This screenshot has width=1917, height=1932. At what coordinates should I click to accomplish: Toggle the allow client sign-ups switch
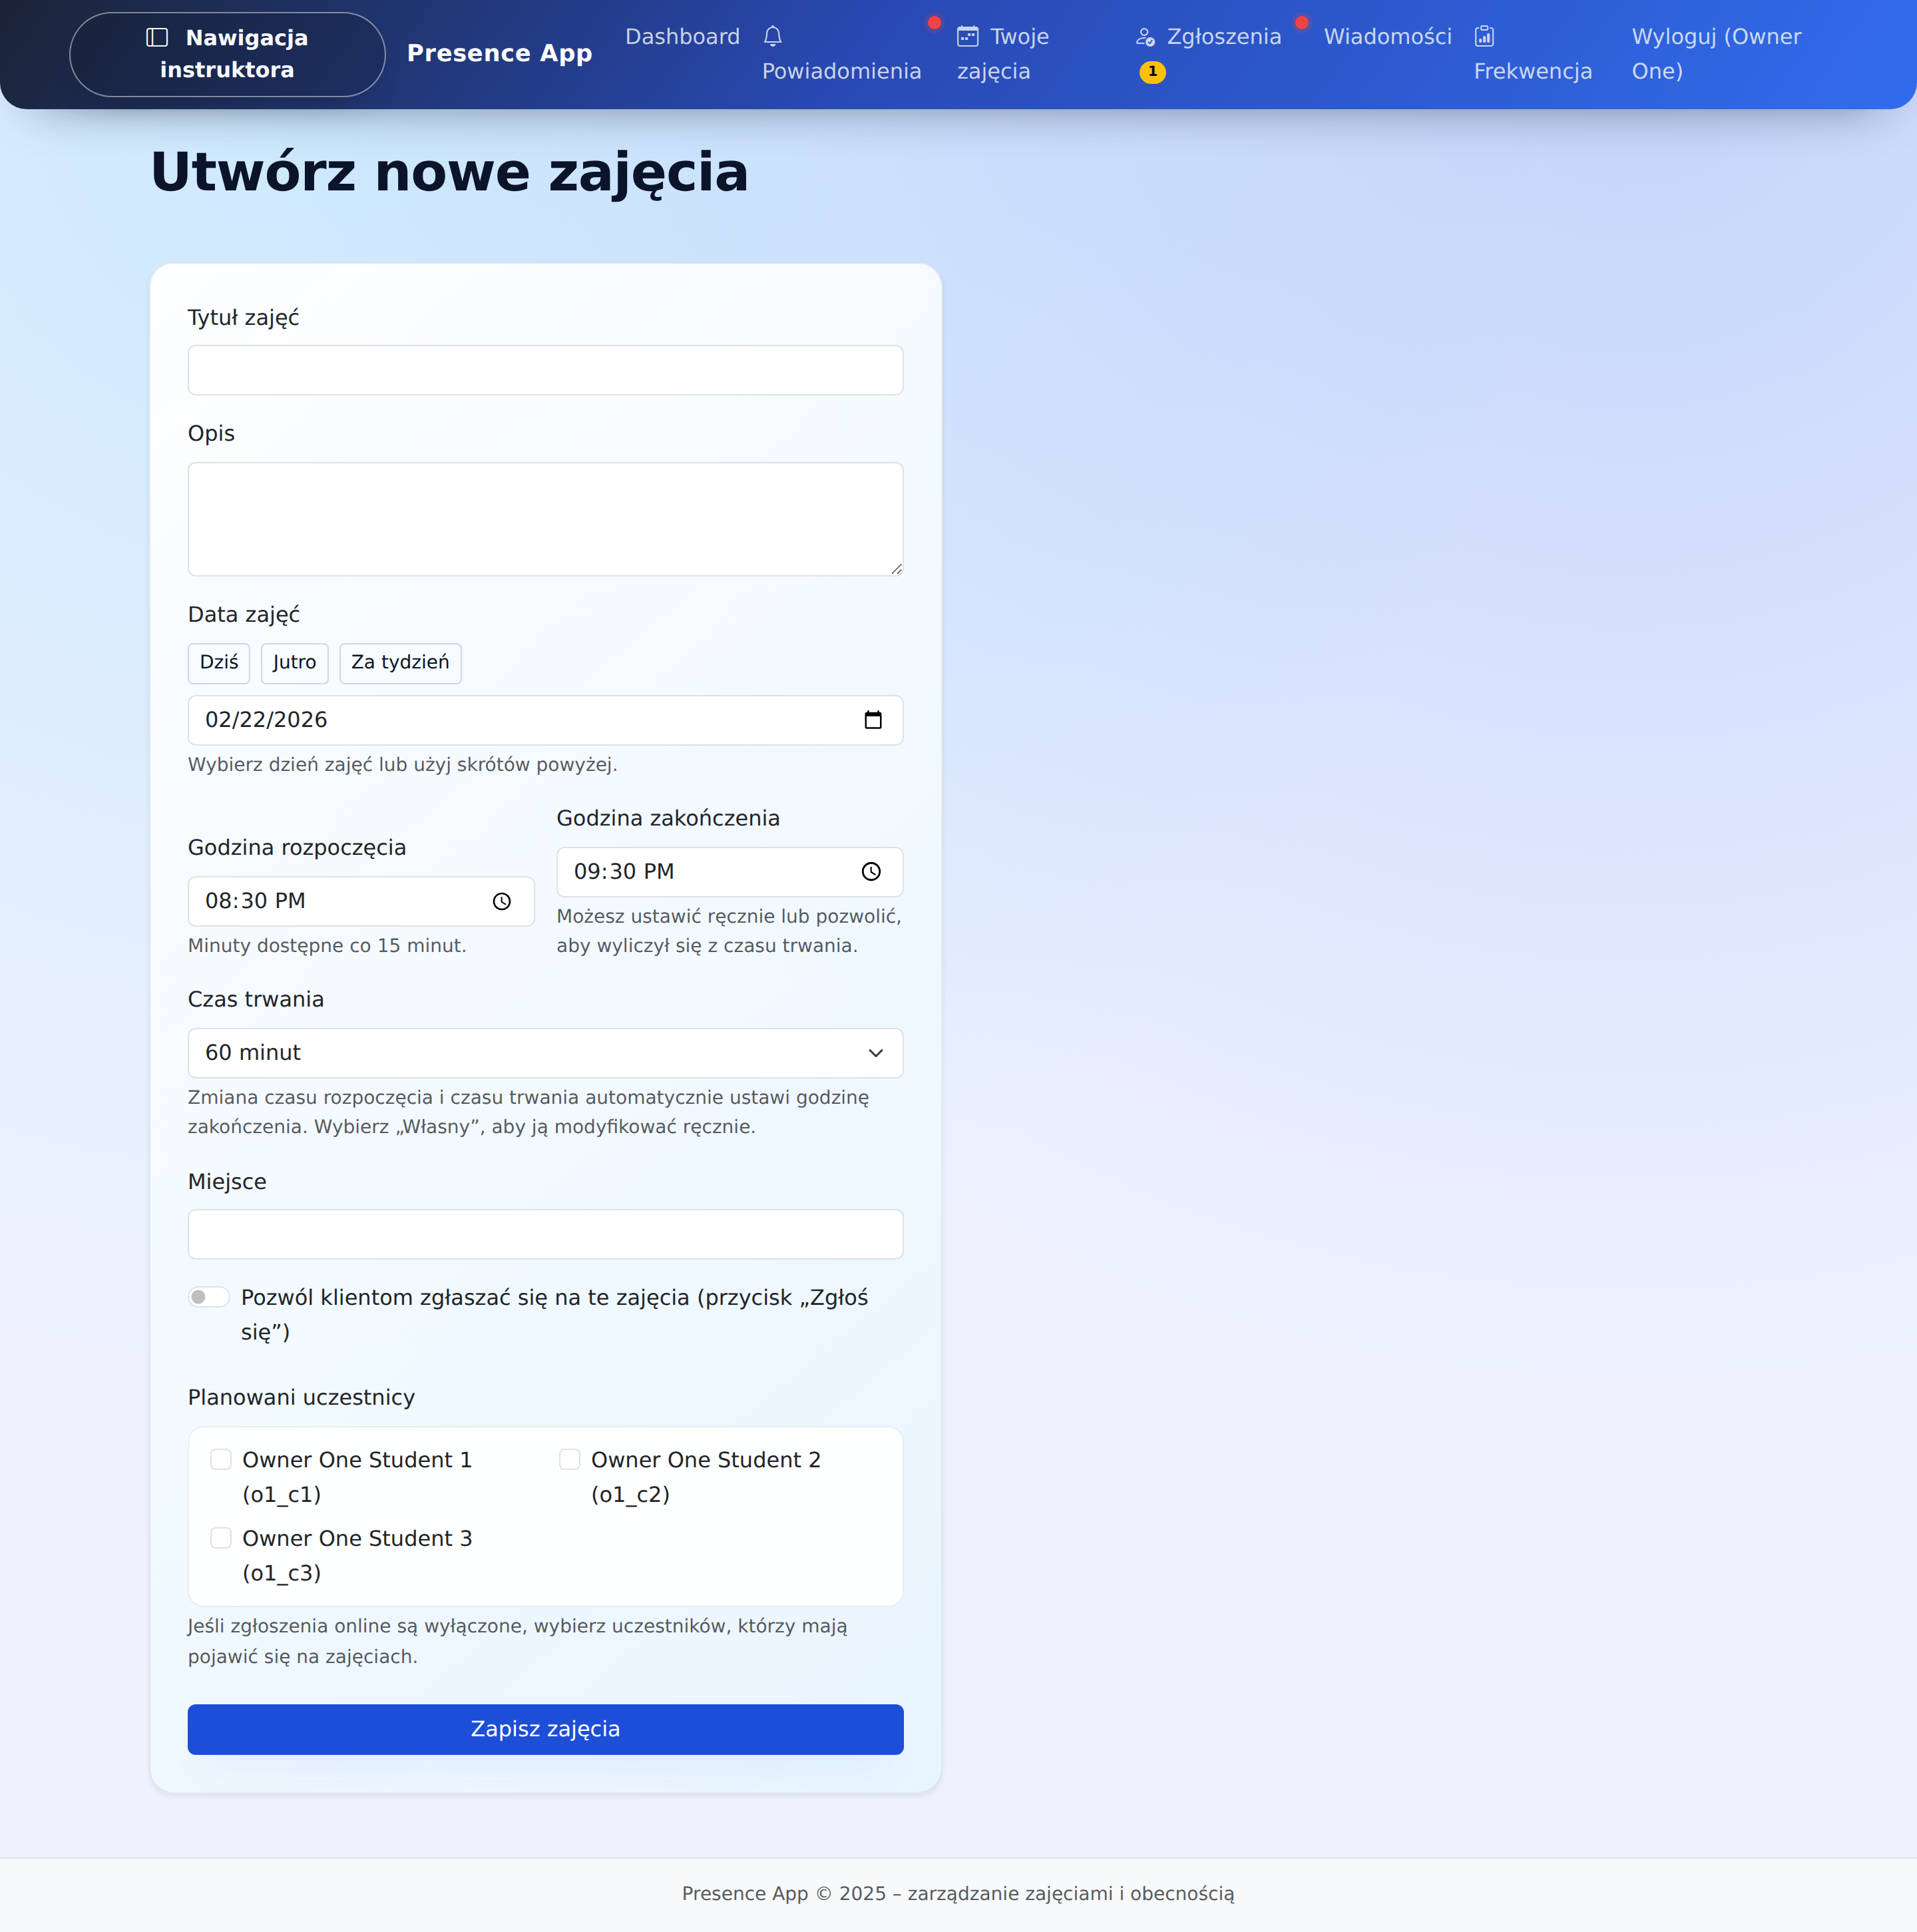coord(209,1297)
